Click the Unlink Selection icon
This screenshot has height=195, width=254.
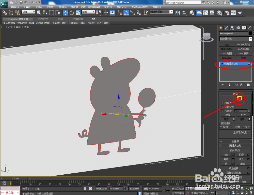11,12
